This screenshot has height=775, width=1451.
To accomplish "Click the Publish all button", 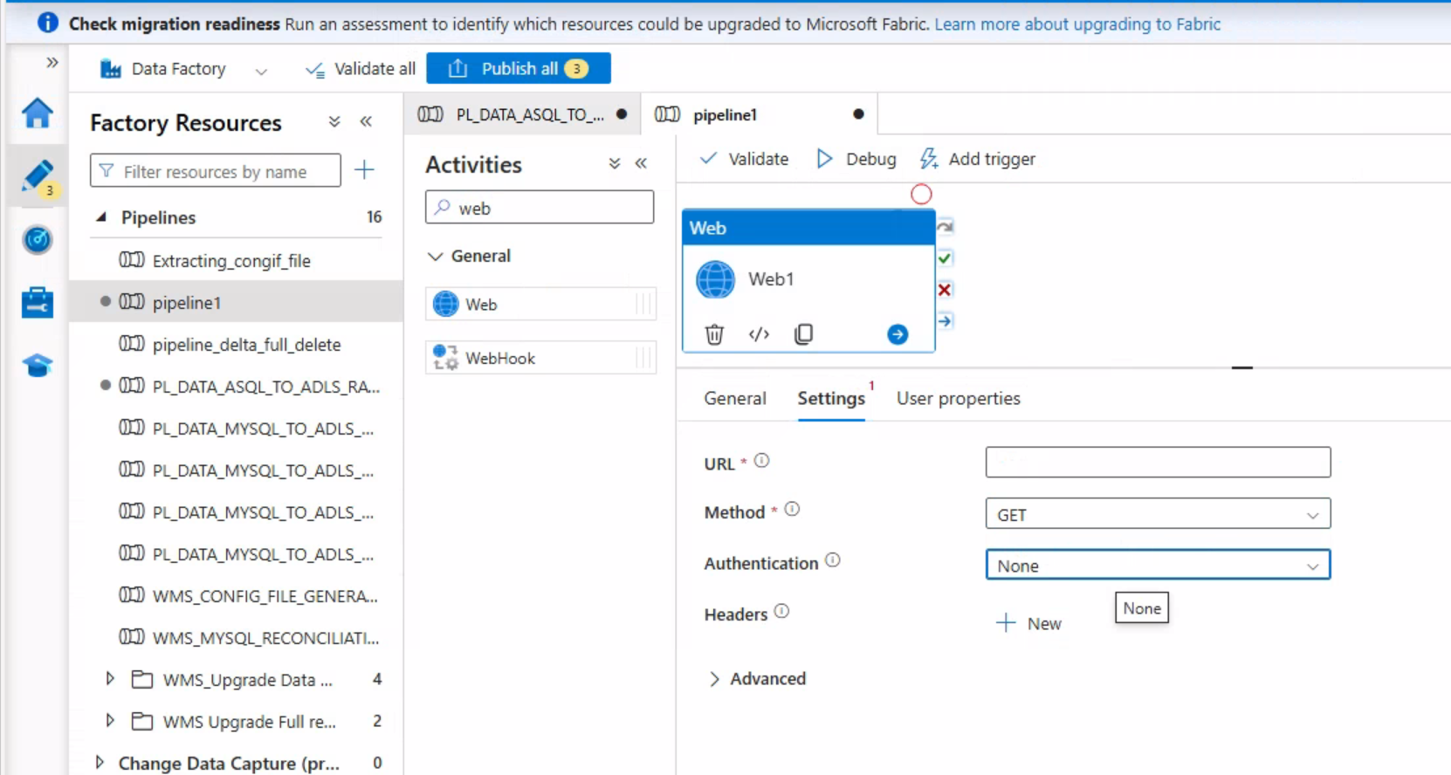I will pyautogui.click(x=519, y=68).
